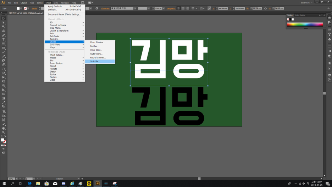Open the Layers panel icon

click(330, 75)
